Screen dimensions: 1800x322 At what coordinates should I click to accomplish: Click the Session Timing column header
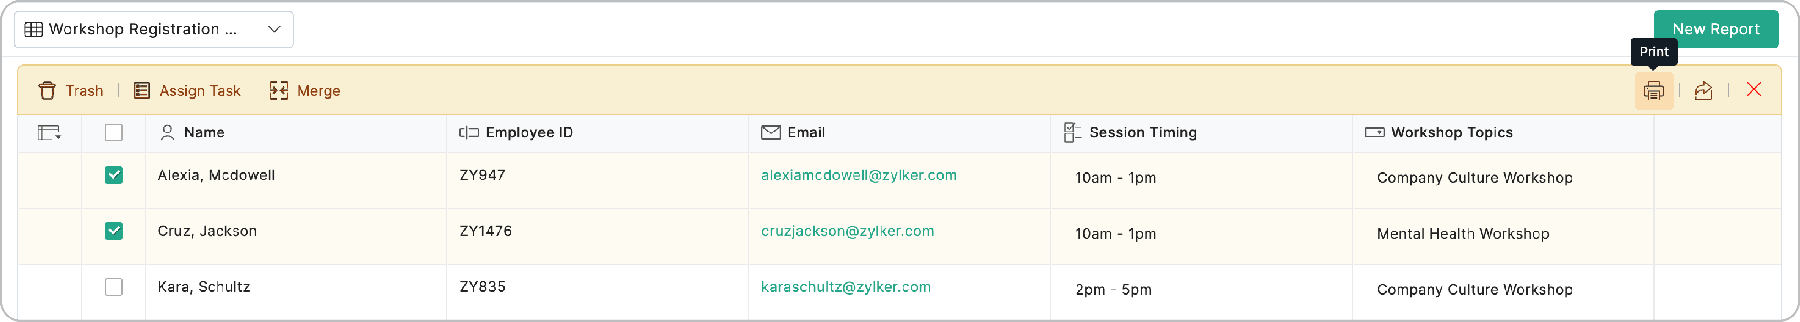click(x=1142, y=132)
